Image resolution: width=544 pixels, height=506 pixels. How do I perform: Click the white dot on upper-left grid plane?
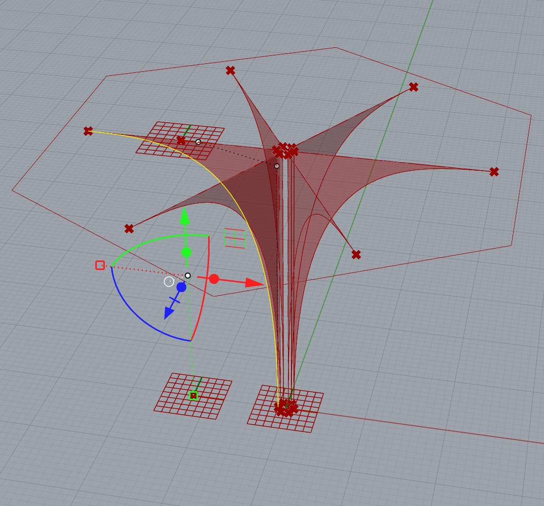[x=198, y=142]
